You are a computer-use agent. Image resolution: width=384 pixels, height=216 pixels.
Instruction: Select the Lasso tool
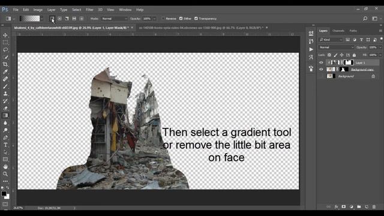click(5, 50)
